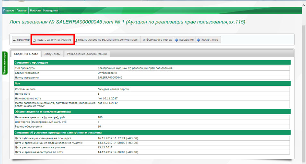This screenshot has width=306, height=164.
Task: Click the icon on the Просмотр button
Action: point(14,40)
